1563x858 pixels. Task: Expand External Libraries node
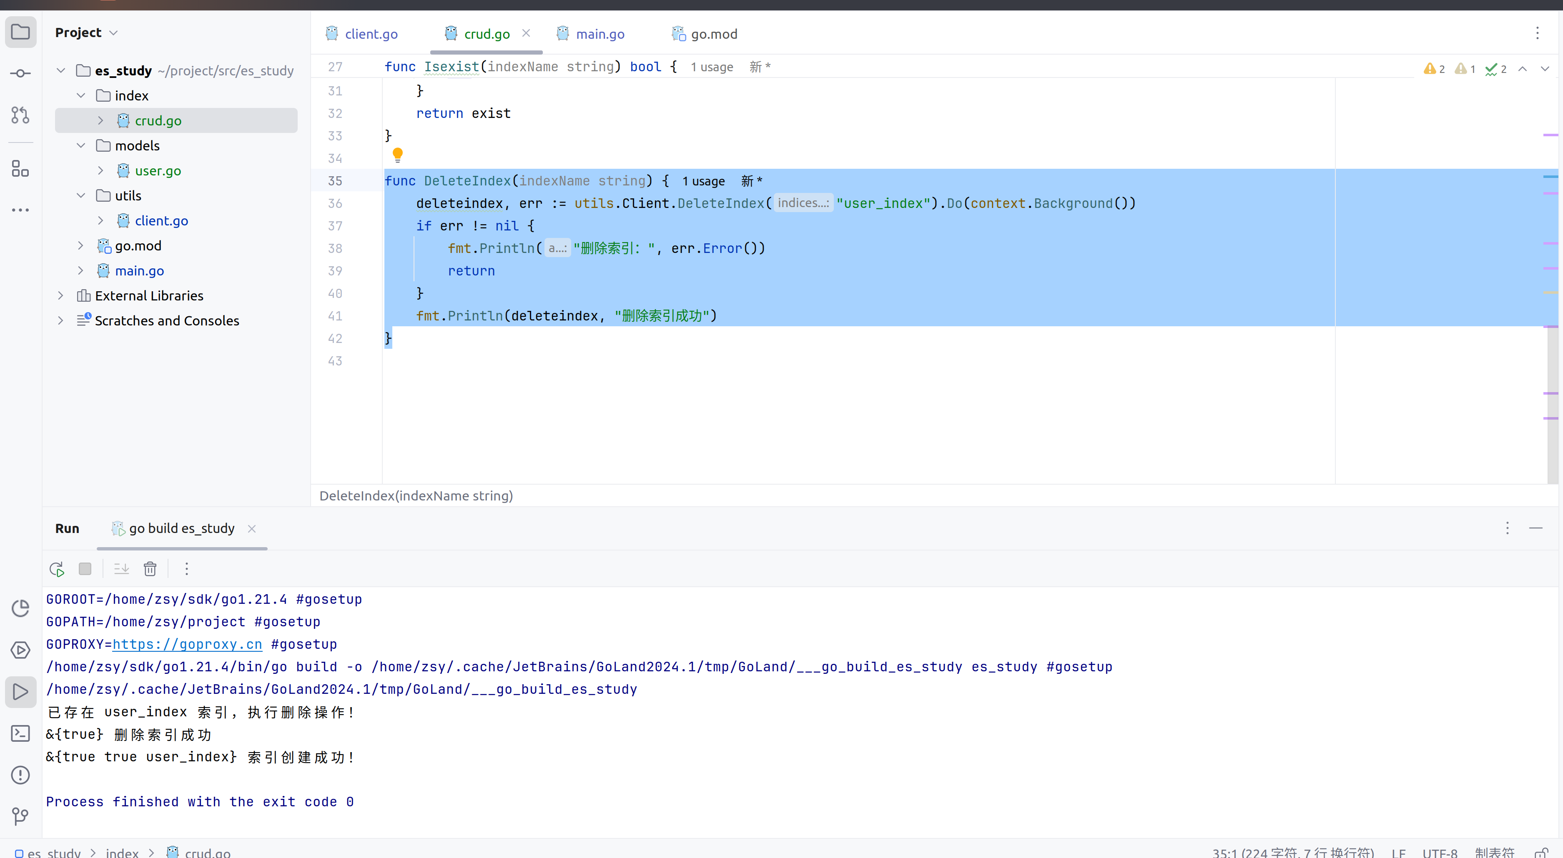[x=61, y=296]
